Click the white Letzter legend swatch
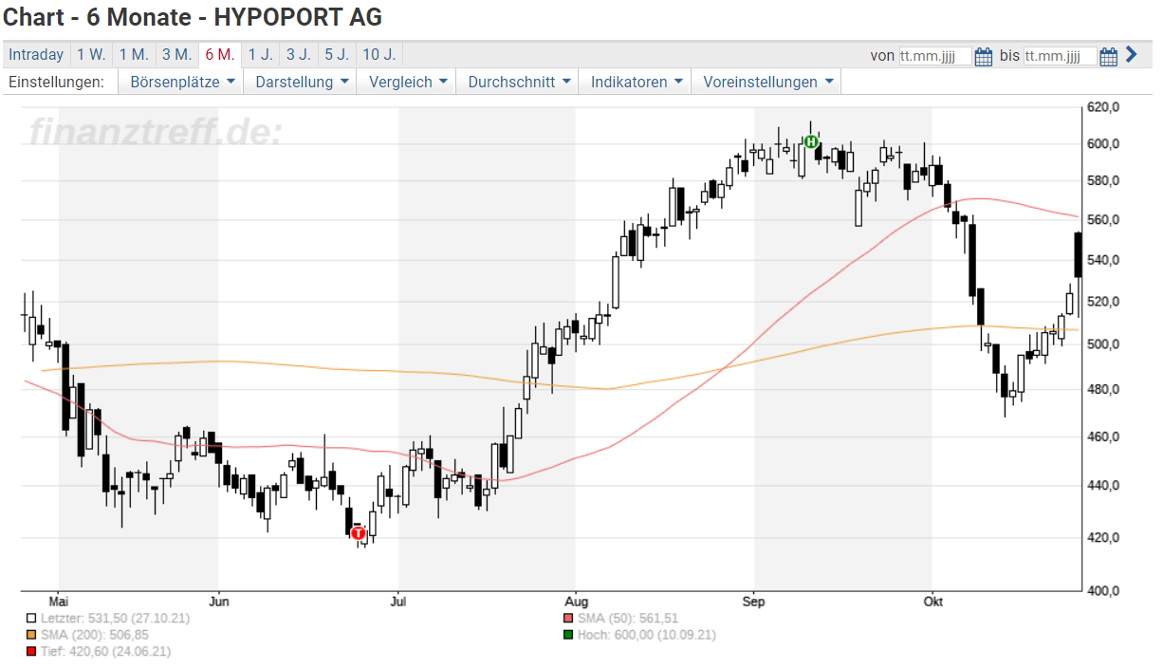 pos(33,618)
